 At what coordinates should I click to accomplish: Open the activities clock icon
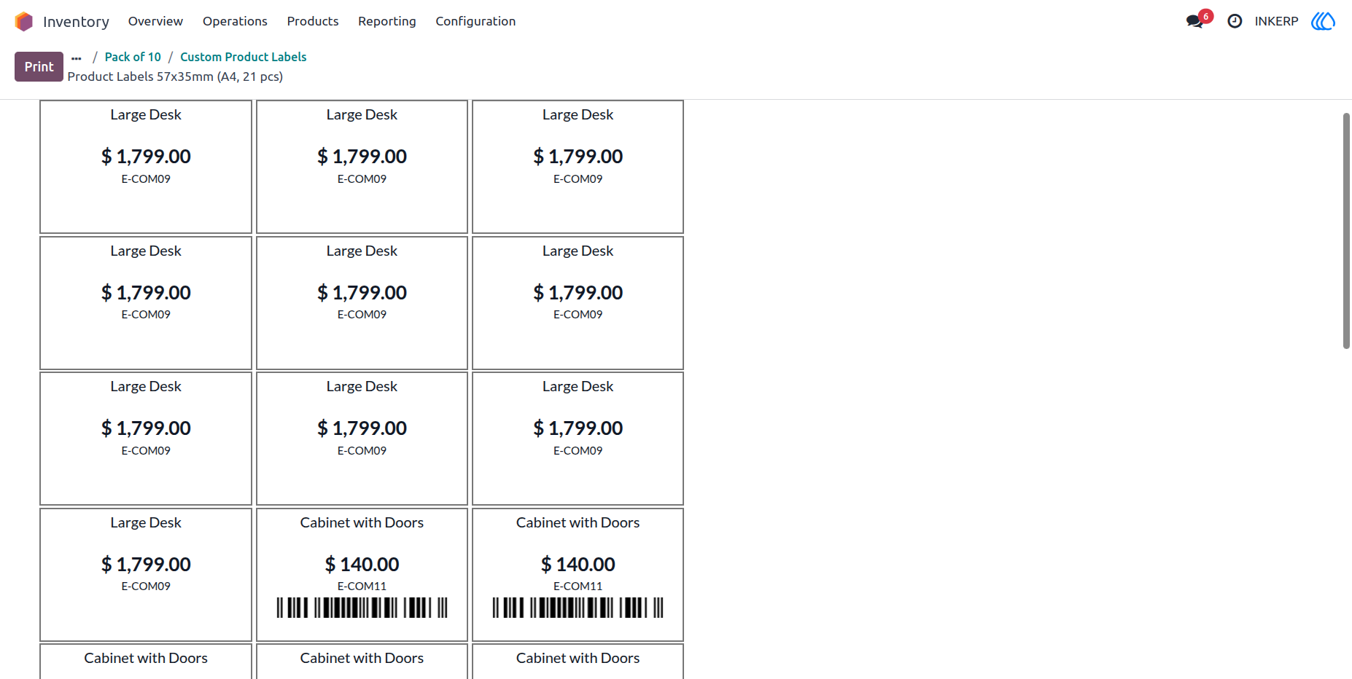[1235, 21]
